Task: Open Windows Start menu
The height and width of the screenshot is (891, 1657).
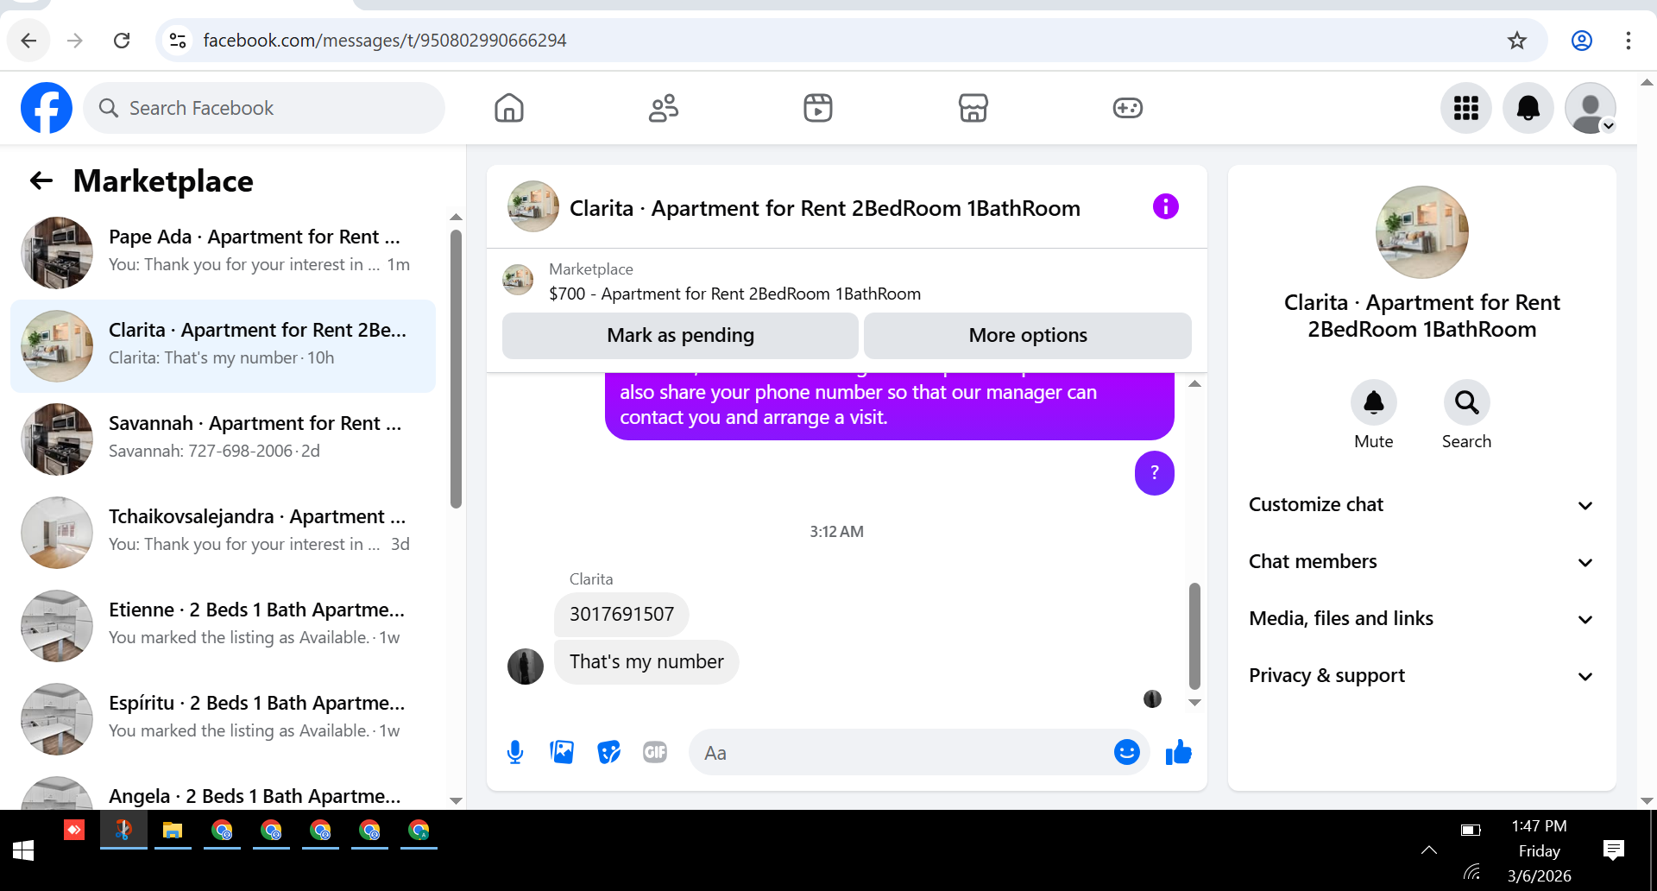Action: coord(23,850)
